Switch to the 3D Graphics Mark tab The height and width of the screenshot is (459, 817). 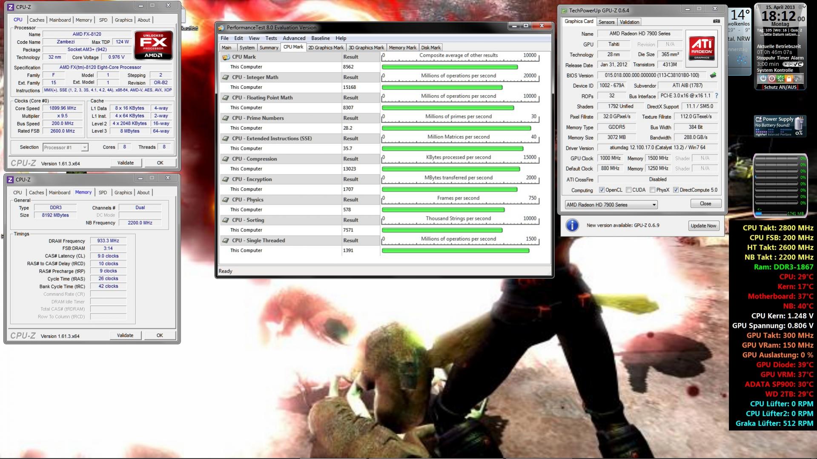point(366,48)
